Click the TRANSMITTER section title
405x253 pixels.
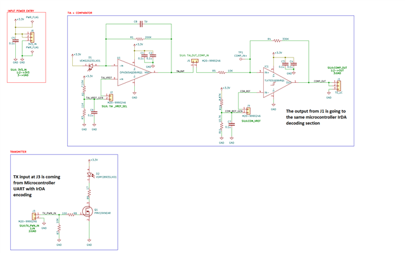18,152
